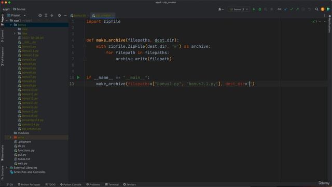The height and width of the screenshot is (187, 332).
Task: Click the Git commit checkmark icon
Action: coord(292,9)
